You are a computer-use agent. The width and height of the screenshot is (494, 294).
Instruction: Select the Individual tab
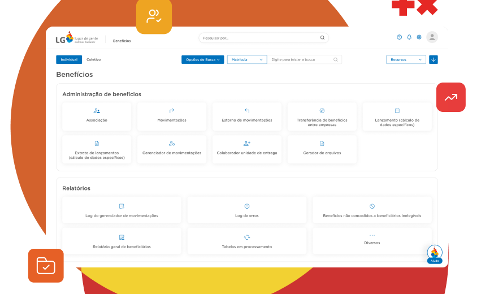pyautogui.click(x=69, y=59)
